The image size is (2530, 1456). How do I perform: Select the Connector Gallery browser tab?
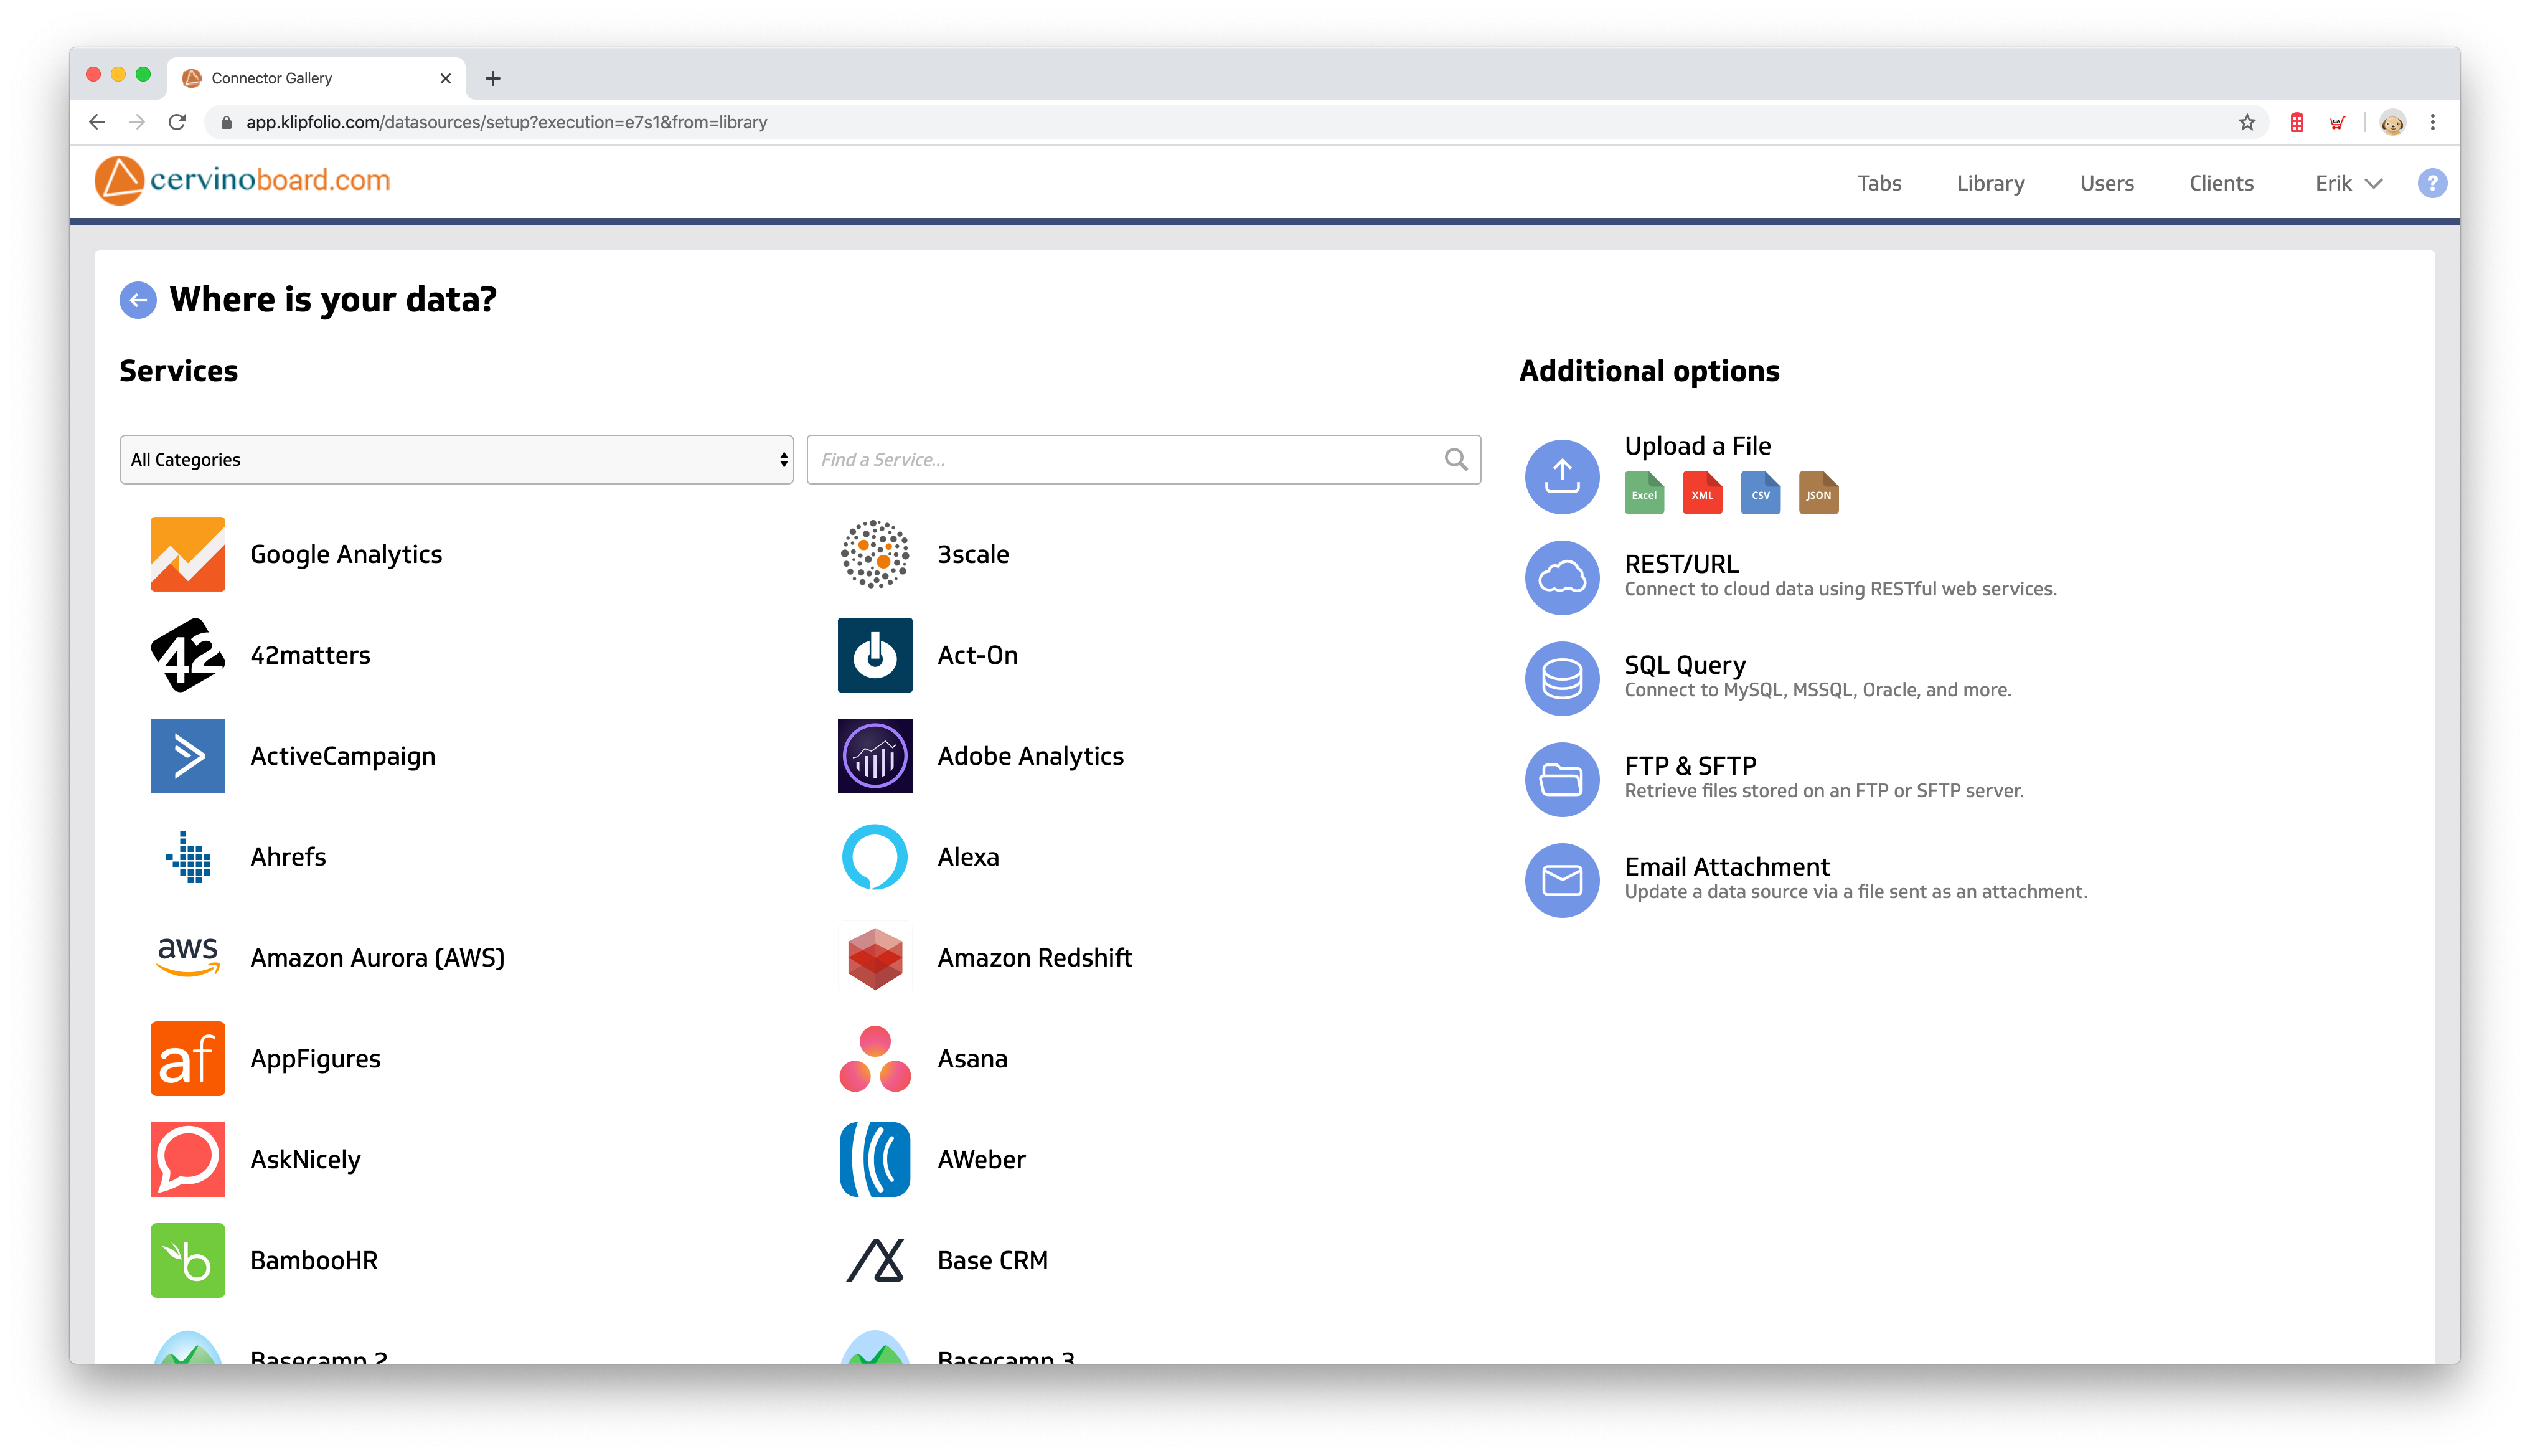coord(316,78)
